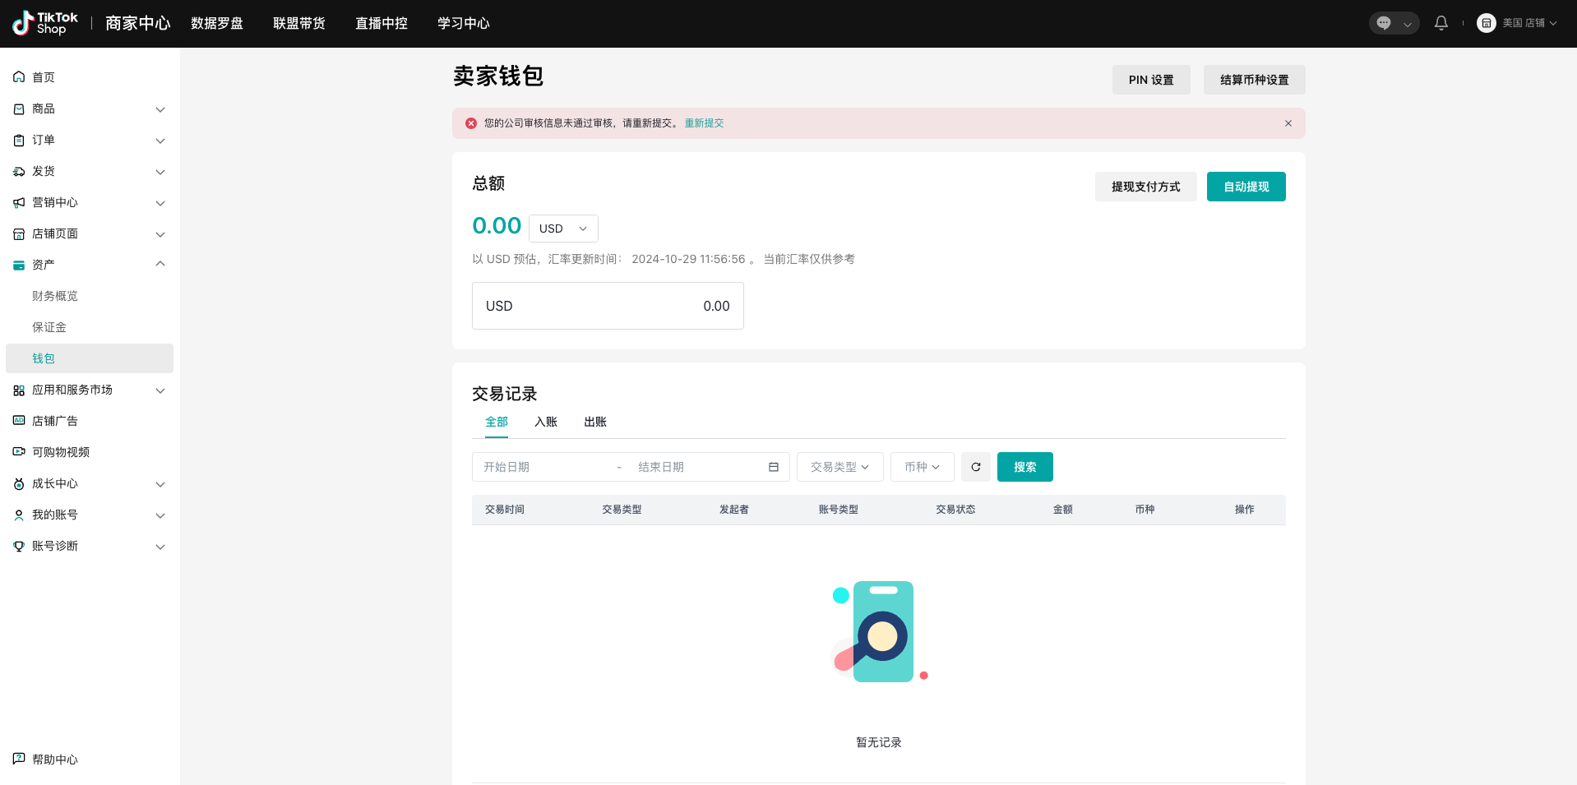Open the chat message bubble icon
1577x785 pixels.
click(x=1385, y=23)
